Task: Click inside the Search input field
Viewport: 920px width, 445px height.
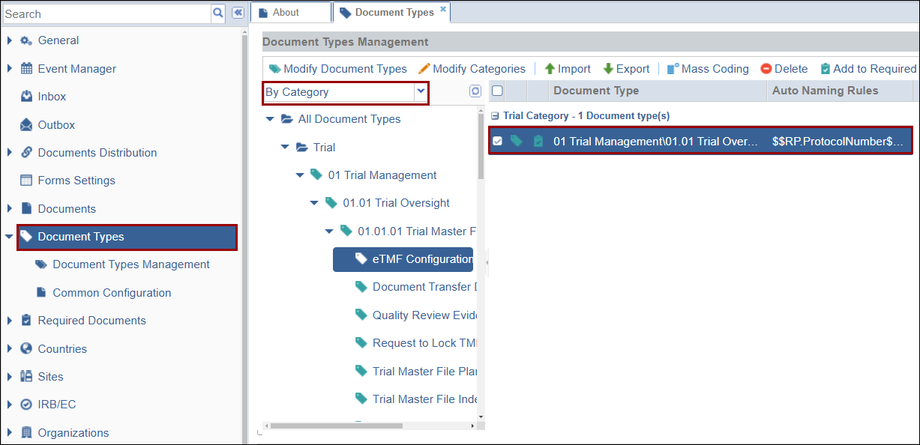Action: pos(105,13)
